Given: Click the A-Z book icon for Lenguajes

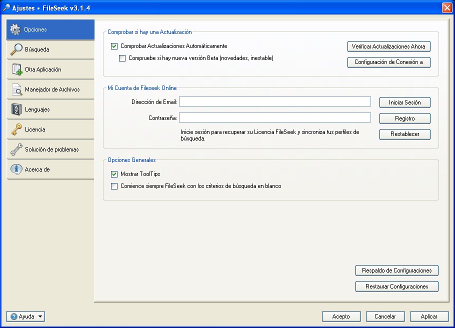Looking at the screenshot, I should point(16,109).
